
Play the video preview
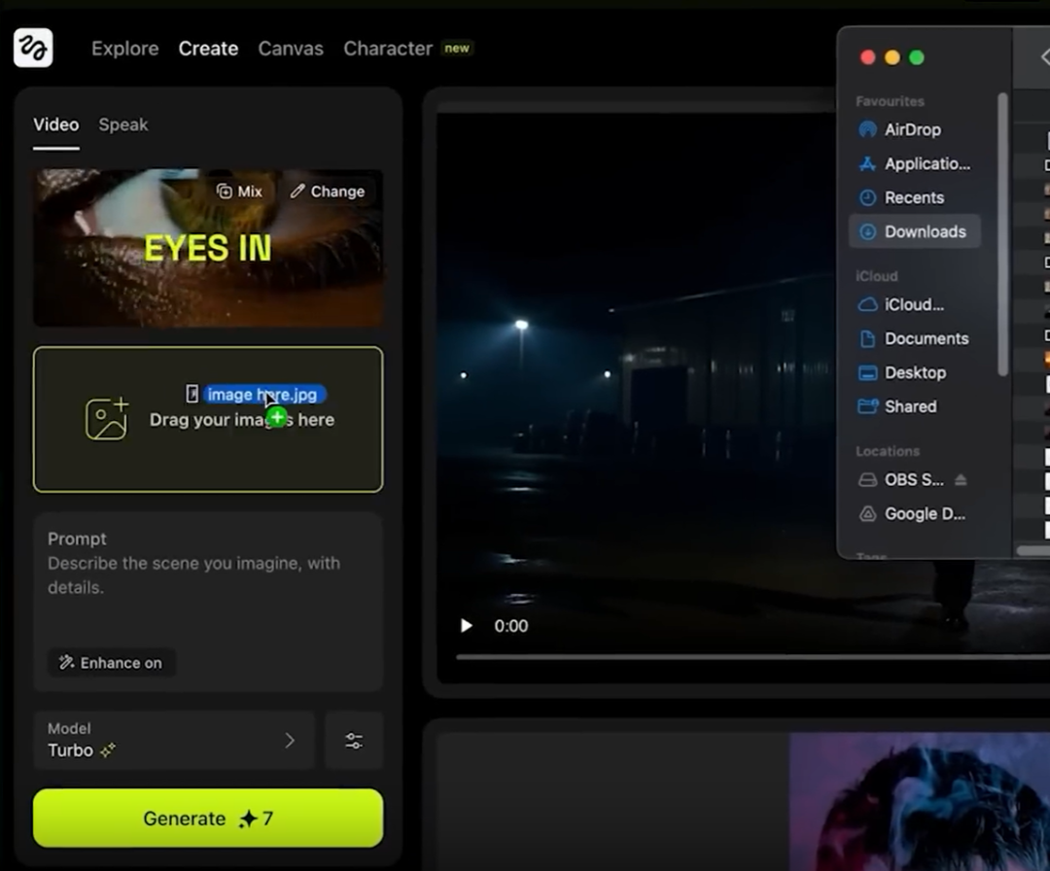coord(467,626)
